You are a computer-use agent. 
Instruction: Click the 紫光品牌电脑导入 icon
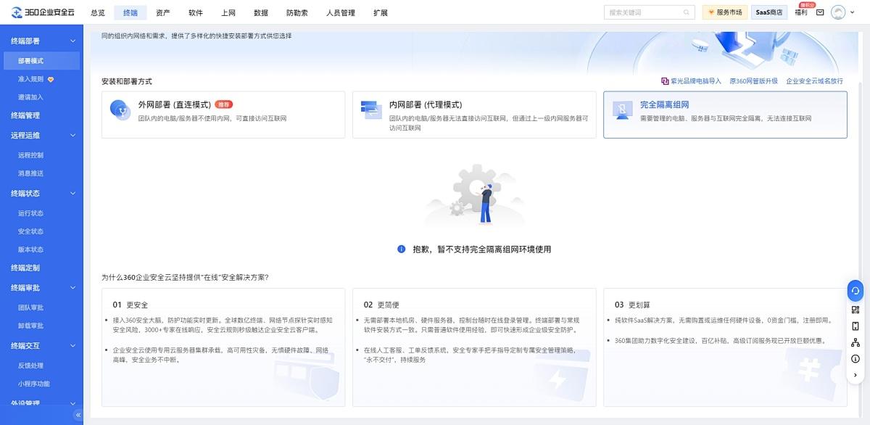(665, 81)
